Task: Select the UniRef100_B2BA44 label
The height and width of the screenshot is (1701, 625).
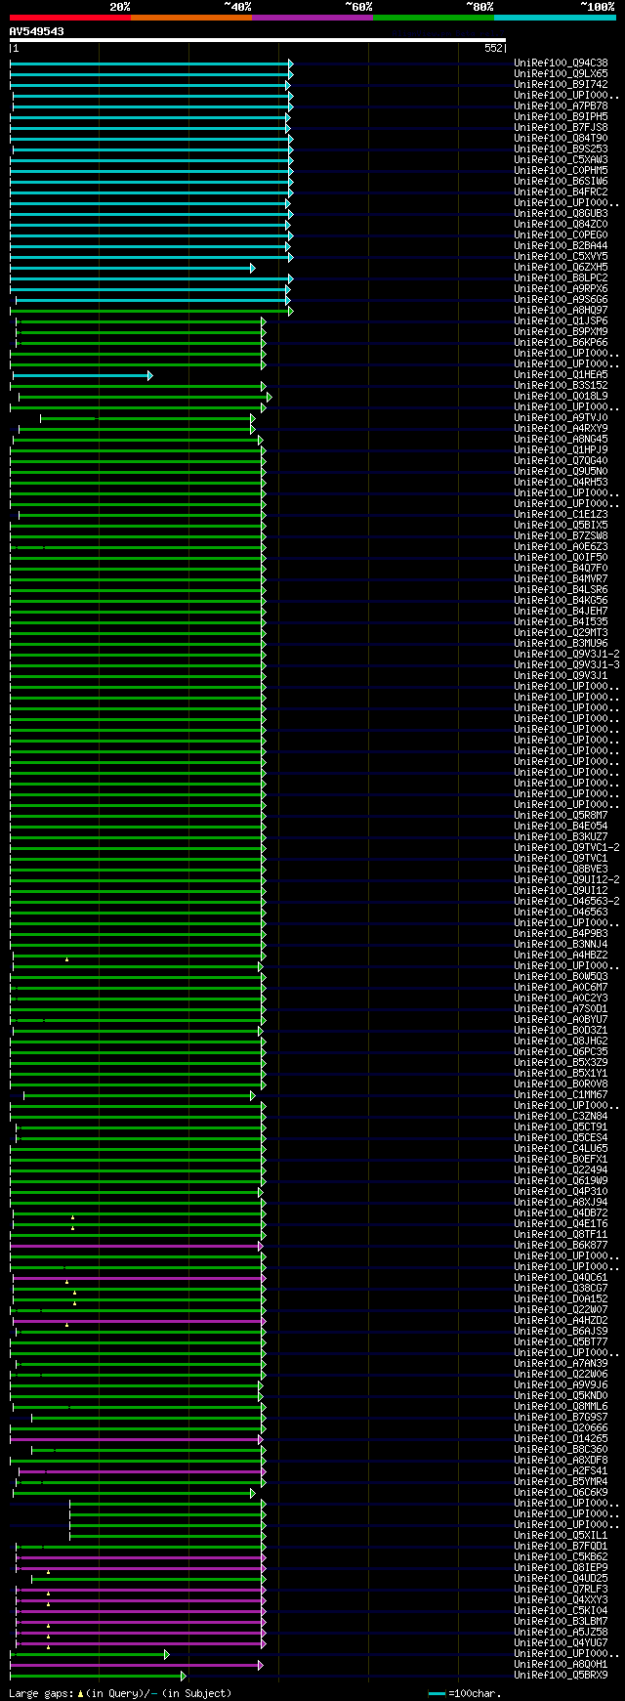Action: tap(561, 246)
